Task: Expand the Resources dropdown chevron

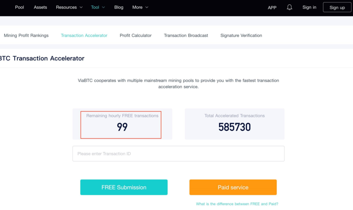Action: coord(81,8)
